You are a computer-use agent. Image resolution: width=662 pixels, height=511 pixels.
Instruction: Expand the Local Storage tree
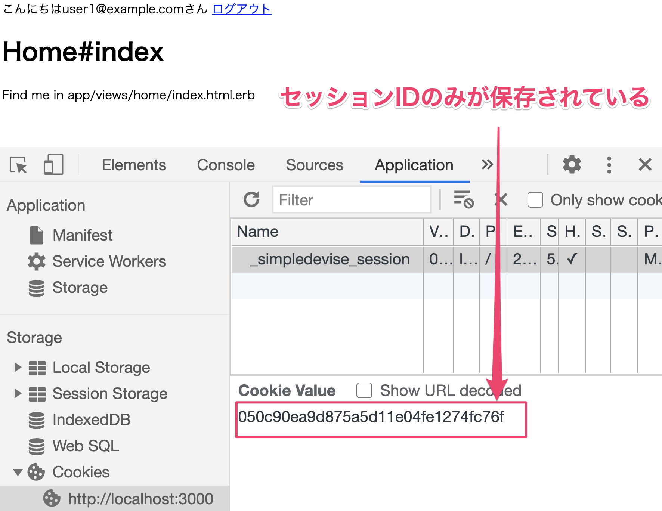pyautogui.click(x=18, y=368)
